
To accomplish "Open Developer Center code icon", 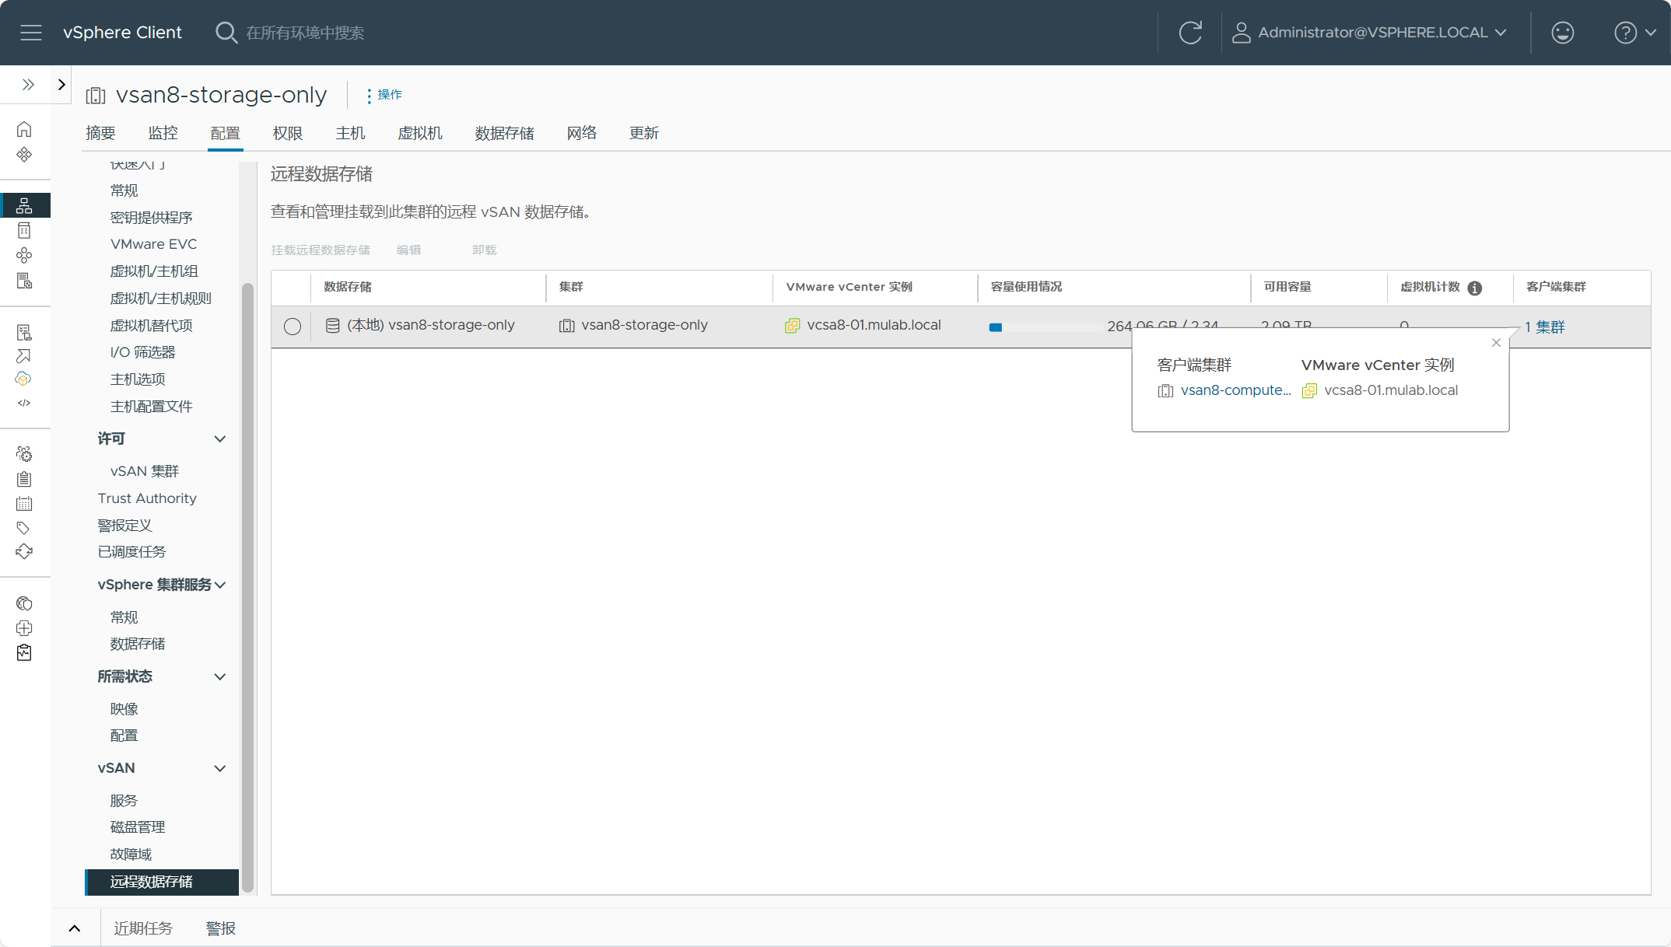I will [x=24, y=403].
